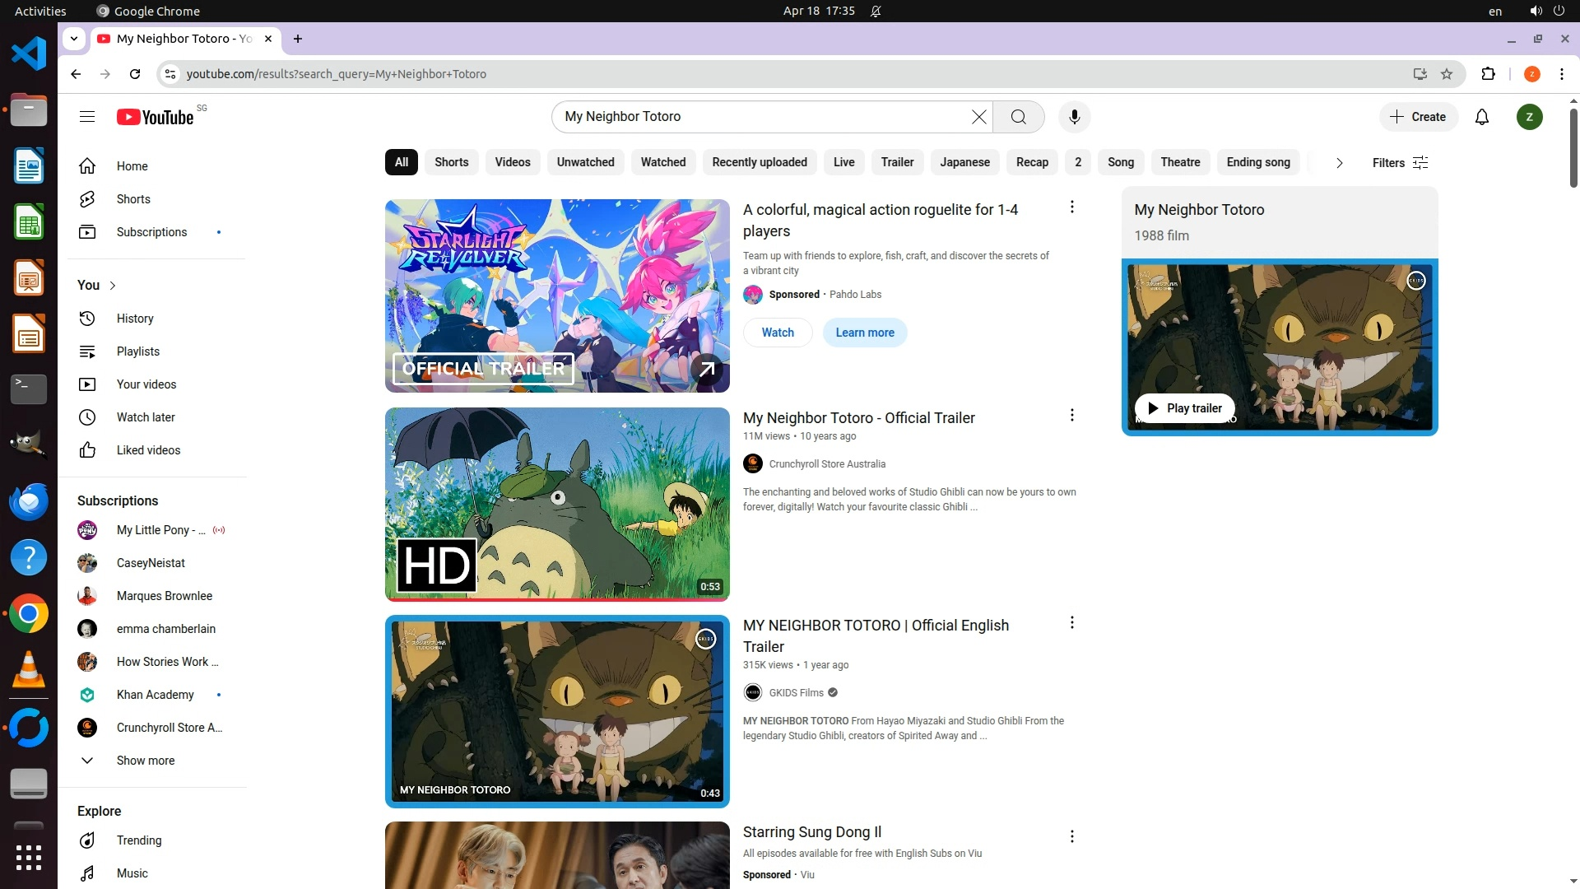This screenshot has width=1580, height=889.
Task: Open the My Neighbor Totoro HD trailer thumbnail
Action: point(557,504)
